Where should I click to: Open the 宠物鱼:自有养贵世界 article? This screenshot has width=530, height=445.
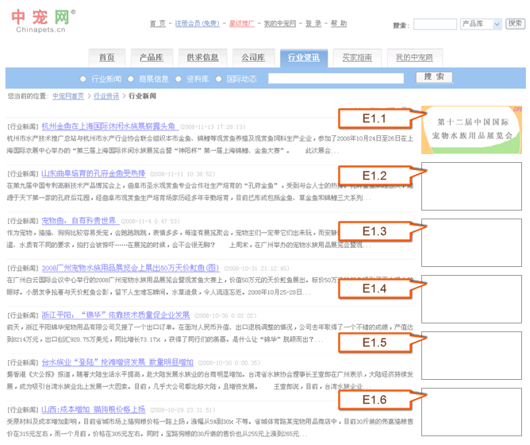click(x=79, y=220)
